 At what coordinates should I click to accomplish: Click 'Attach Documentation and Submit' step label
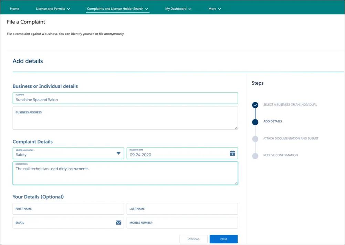291,138
